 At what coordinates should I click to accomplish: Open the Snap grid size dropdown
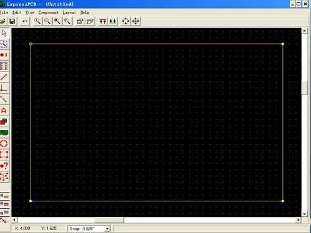pos(107,229)
